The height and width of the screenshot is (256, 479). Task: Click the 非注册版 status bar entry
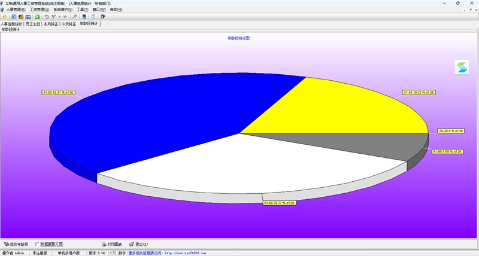40,253
